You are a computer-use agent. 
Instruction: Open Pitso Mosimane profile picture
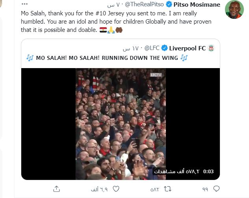(234, 9)
